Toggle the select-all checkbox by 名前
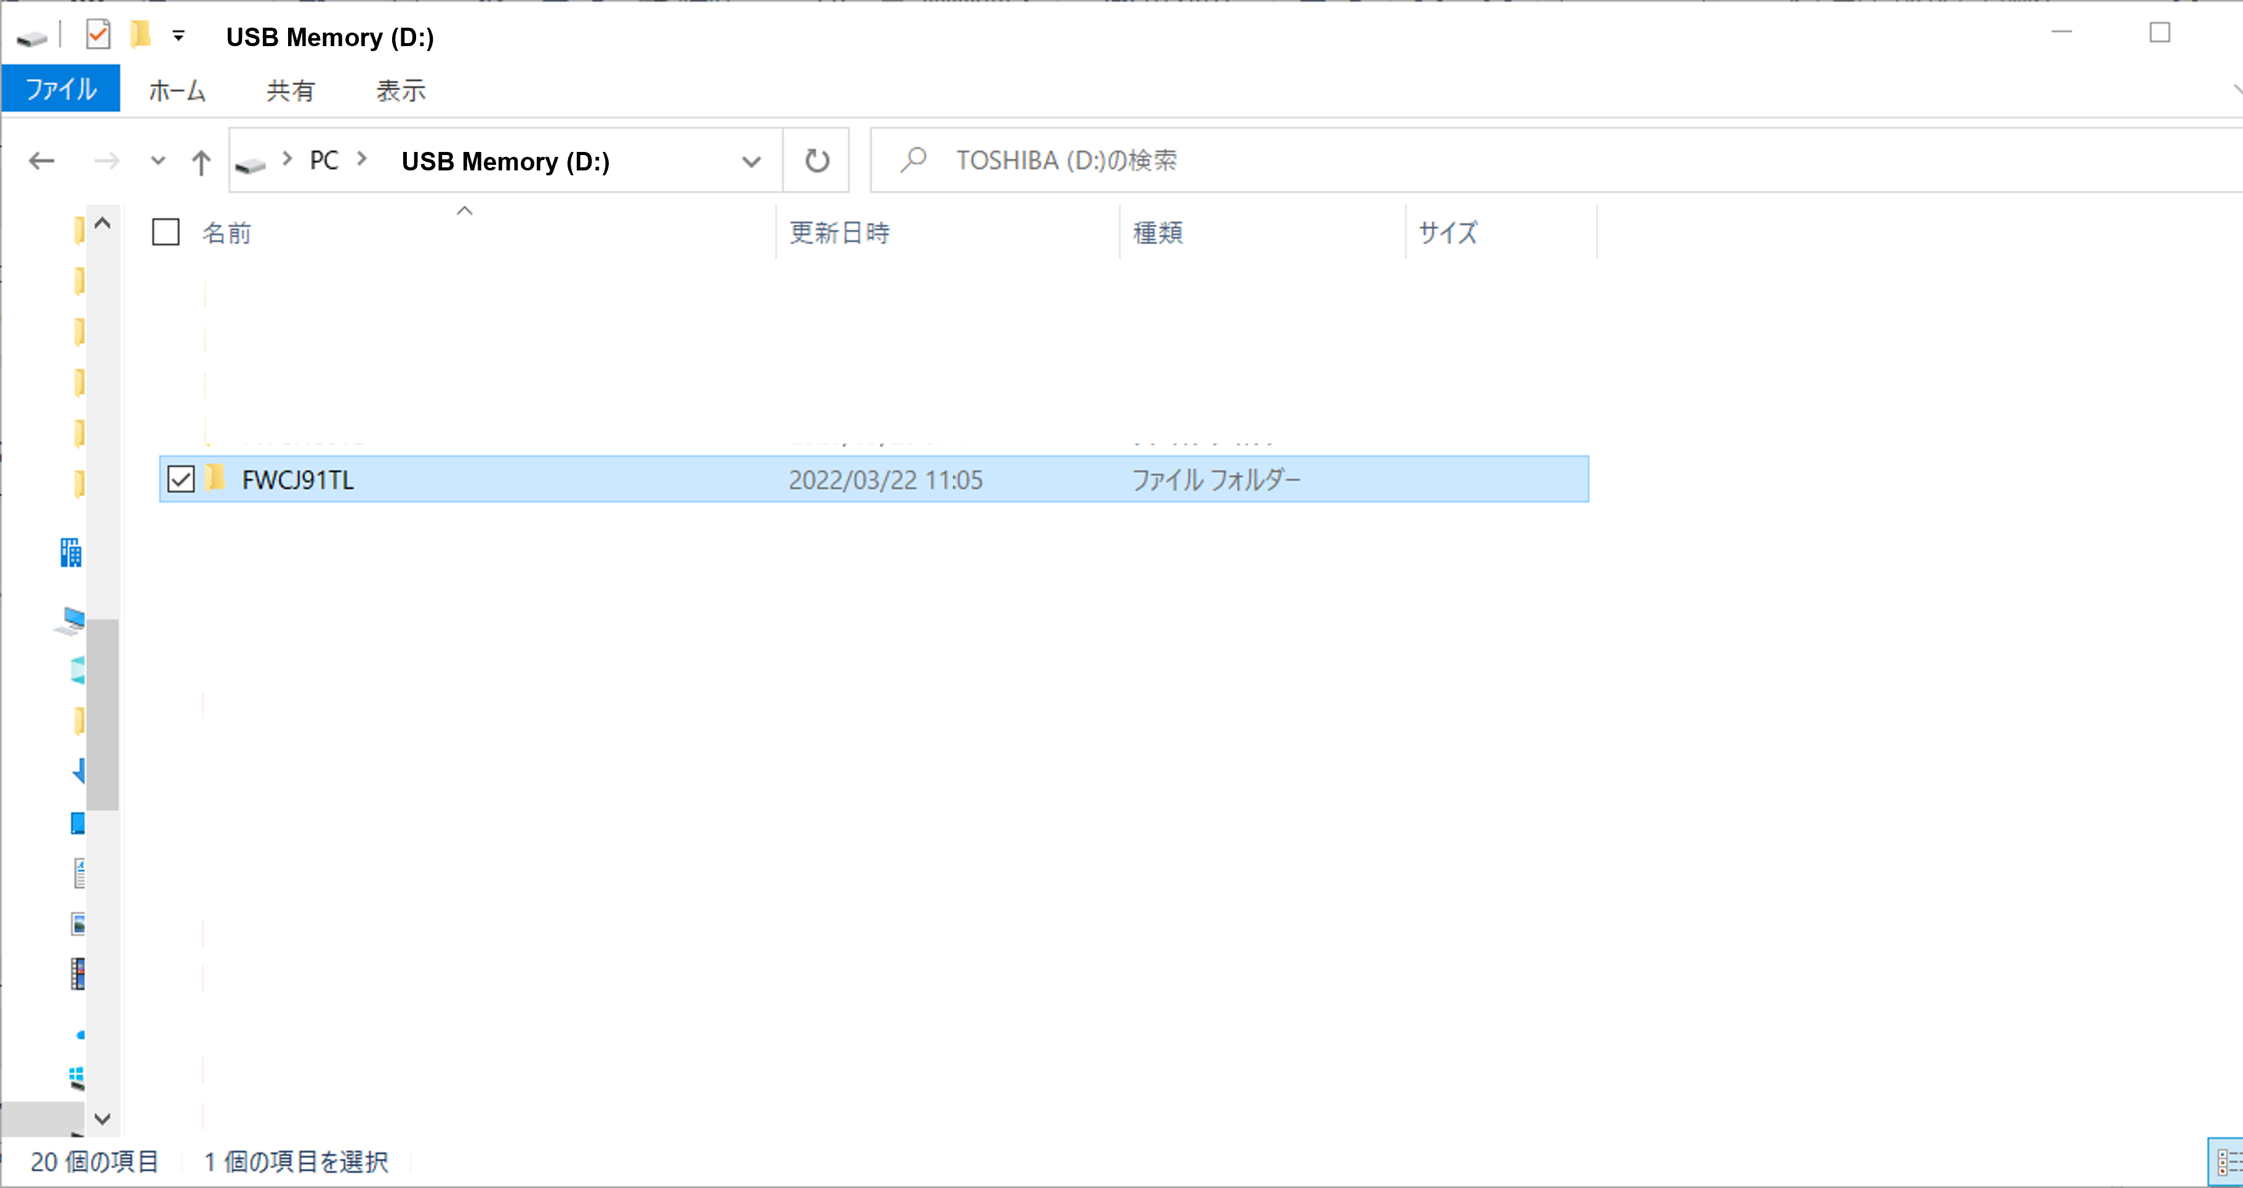The image size is (2243, 1188). (x=166, y=233)
